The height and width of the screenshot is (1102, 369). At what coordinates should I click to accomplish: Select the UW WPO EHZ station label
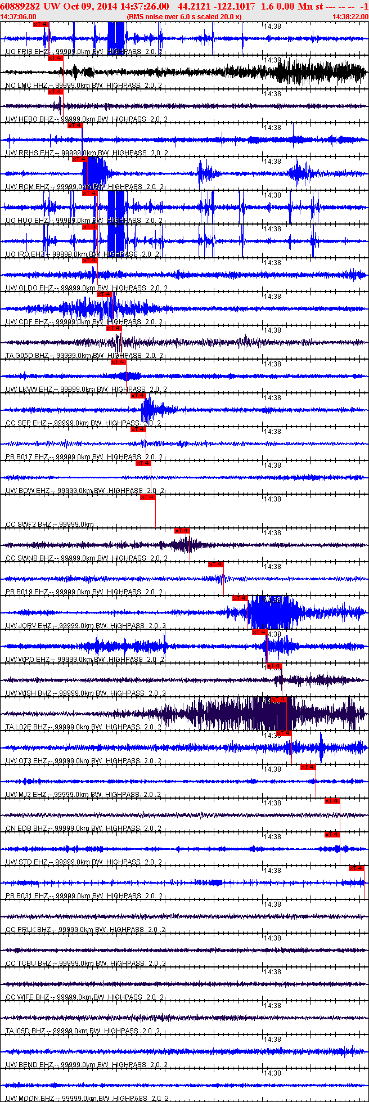(85, 660)
